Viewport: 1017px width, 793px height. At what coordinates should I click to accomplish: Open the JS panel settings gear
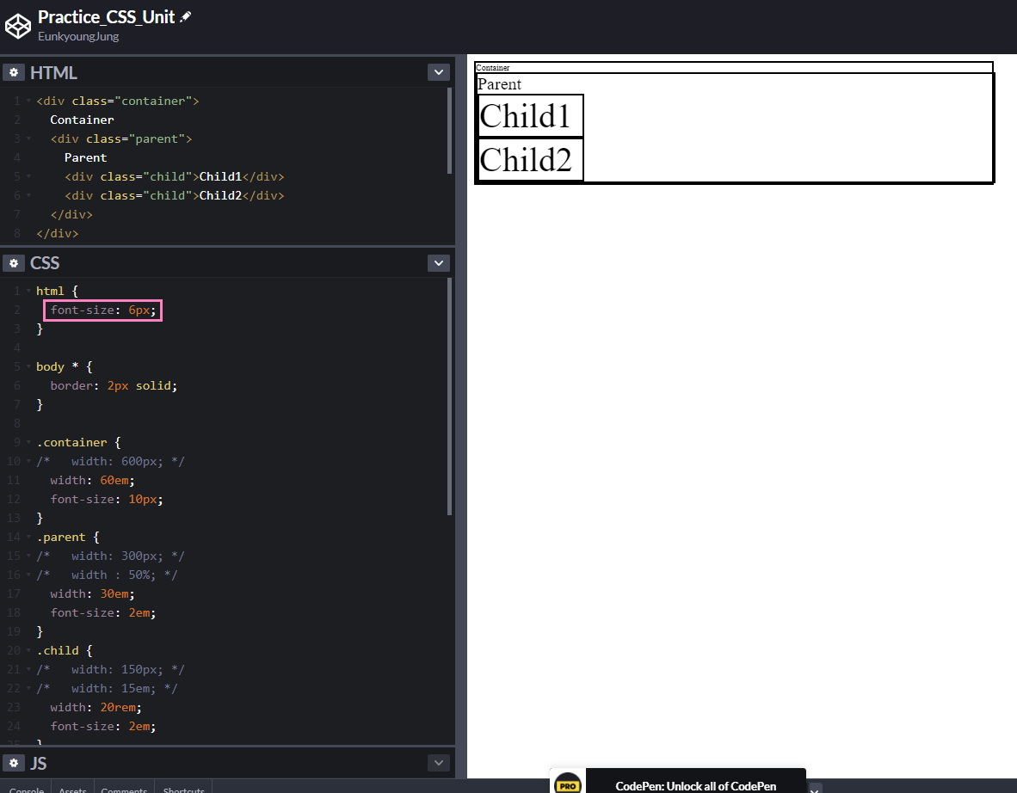(14, 762)
